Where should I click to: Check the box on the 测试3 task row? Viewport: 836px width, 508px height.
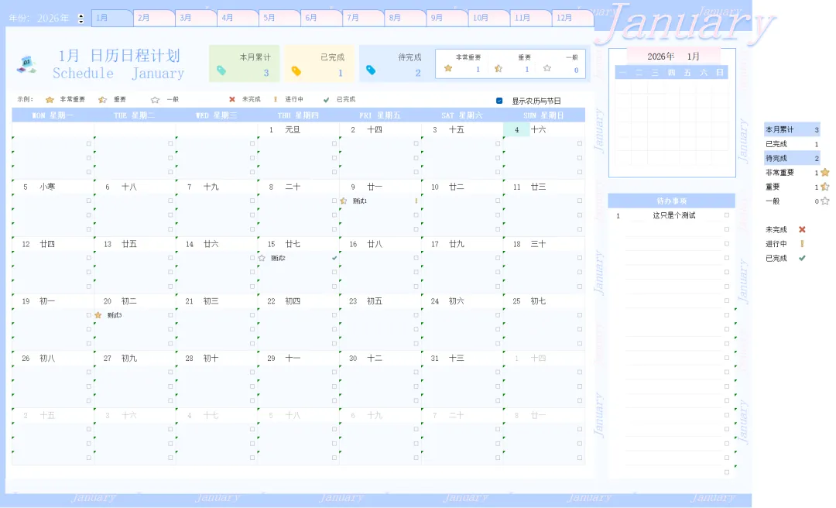(170, 315)
